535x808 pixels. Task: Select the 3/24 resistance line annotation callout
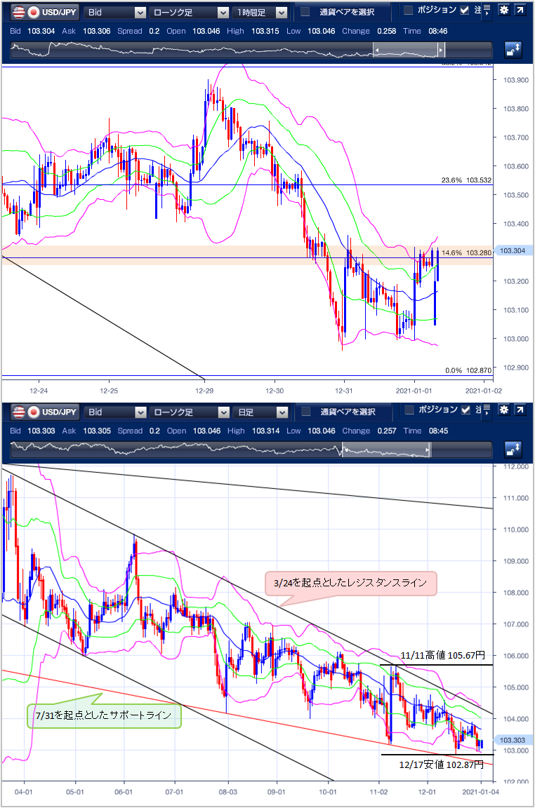pyautogui.click(x=350, y=583)
